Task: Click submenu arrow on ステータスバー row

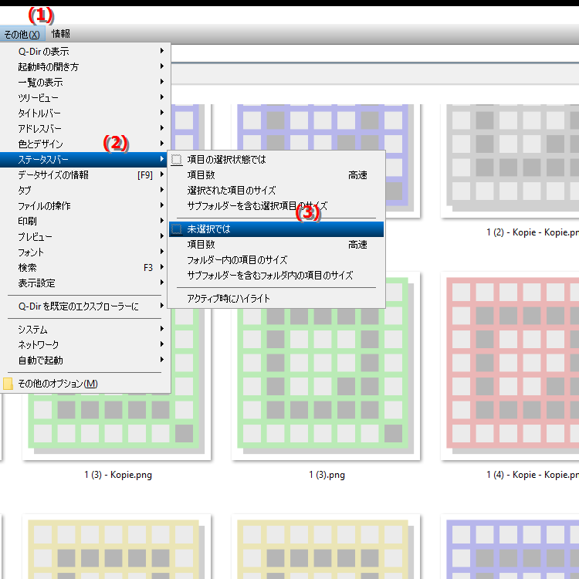Action: [162, 159]
